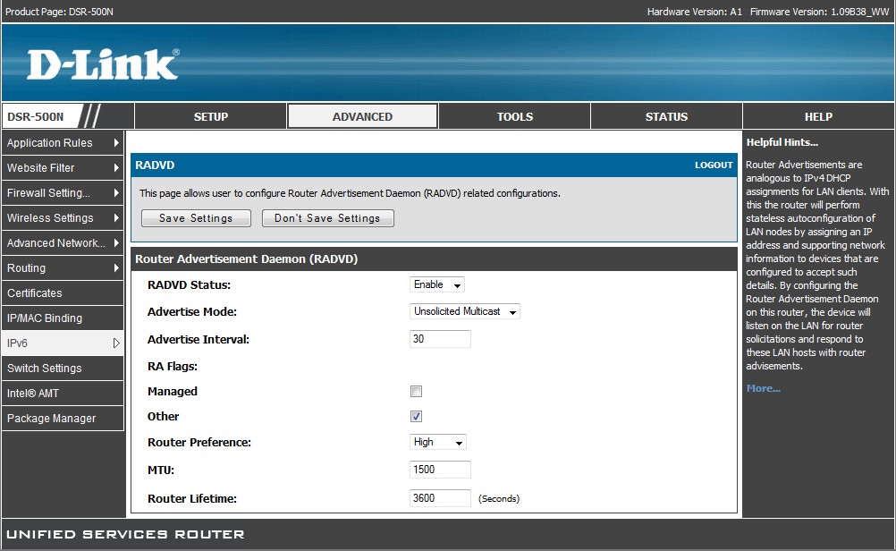Image resolution: width=896 pixels, height=551 pixels.
Task: Switch to the STATUS tab
Action: tap(666, 116)
